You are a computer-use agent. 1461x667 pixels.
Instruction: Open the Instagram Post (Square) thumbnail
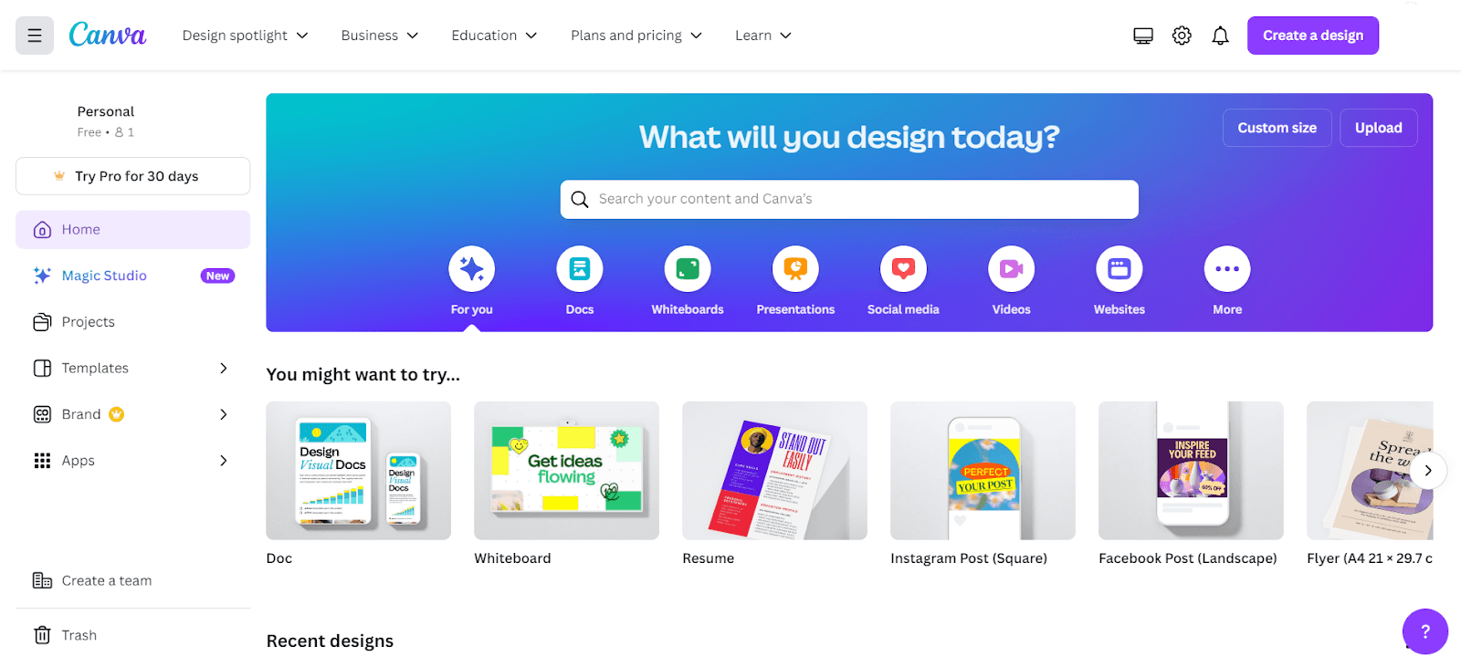click(x=983, y=471)
